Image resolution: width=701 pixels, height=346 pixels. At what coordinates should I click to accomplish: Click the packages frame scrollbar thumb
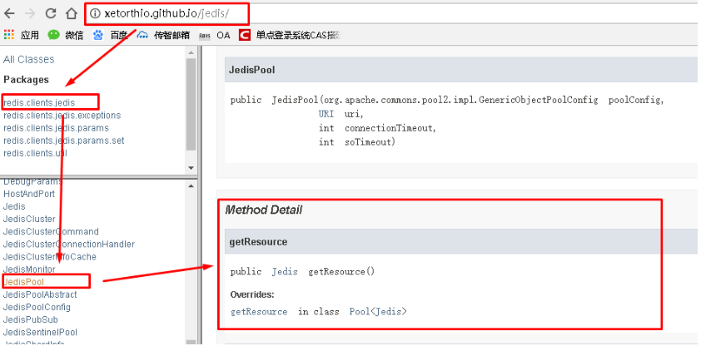[191, 104]
